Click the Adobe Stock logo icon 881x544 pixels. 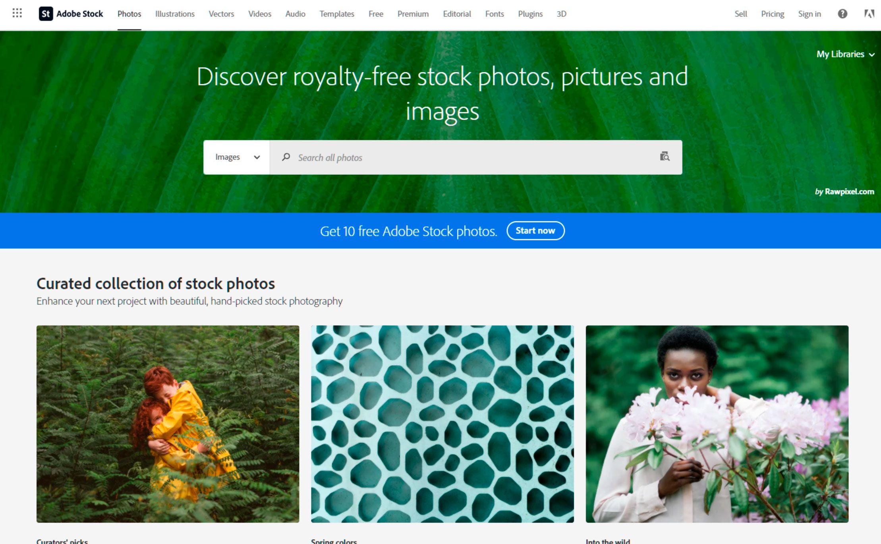[45, 13]
